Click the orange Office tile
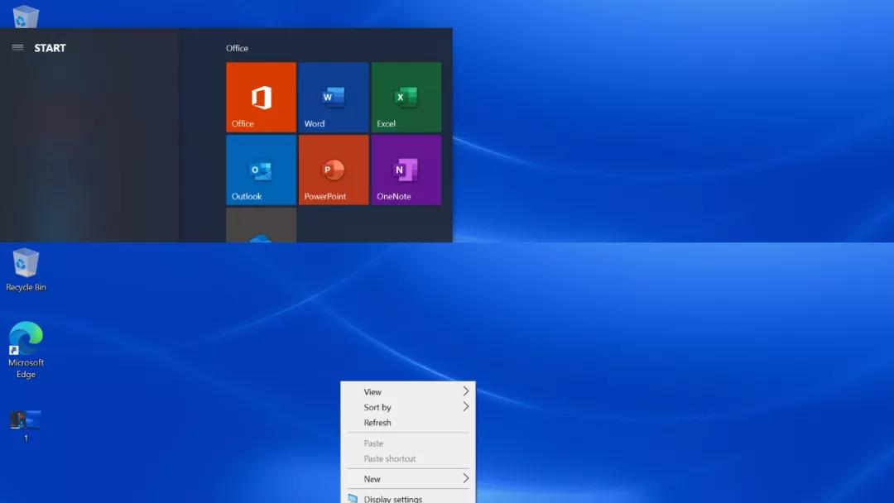This screenshot has height=503, width=894. point(260,96)
